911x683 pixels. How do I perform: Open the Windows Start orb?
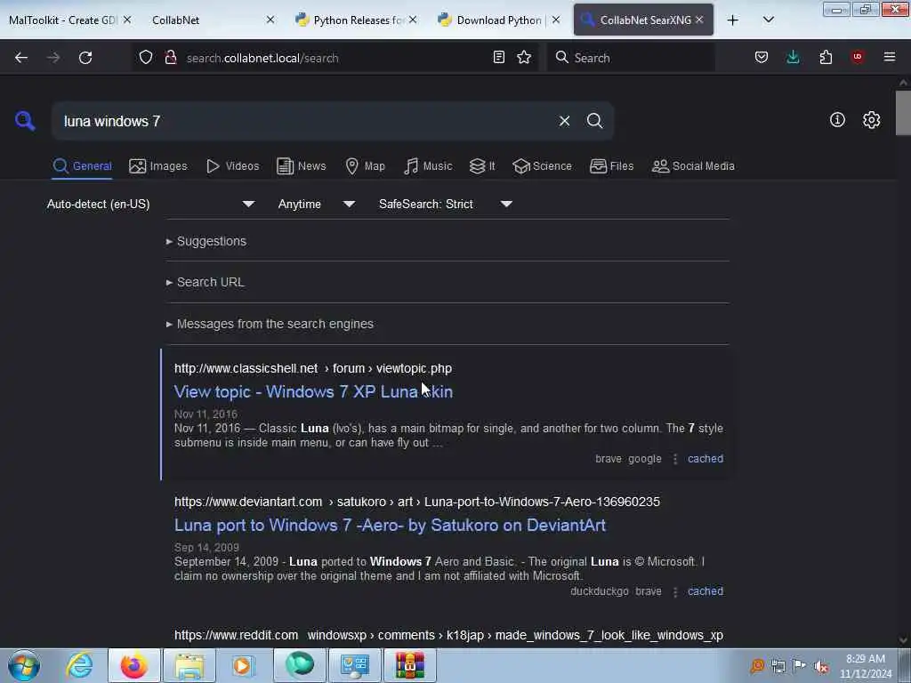point(24,665)
